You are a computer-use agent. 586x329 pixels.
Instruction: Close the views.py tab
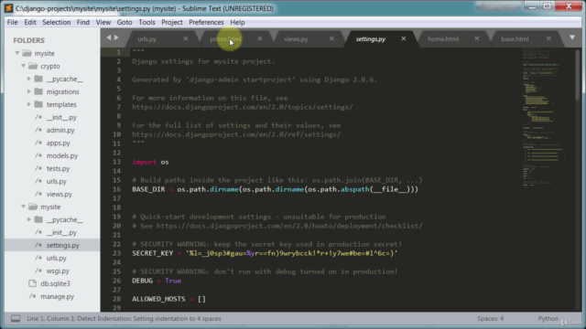331,38
